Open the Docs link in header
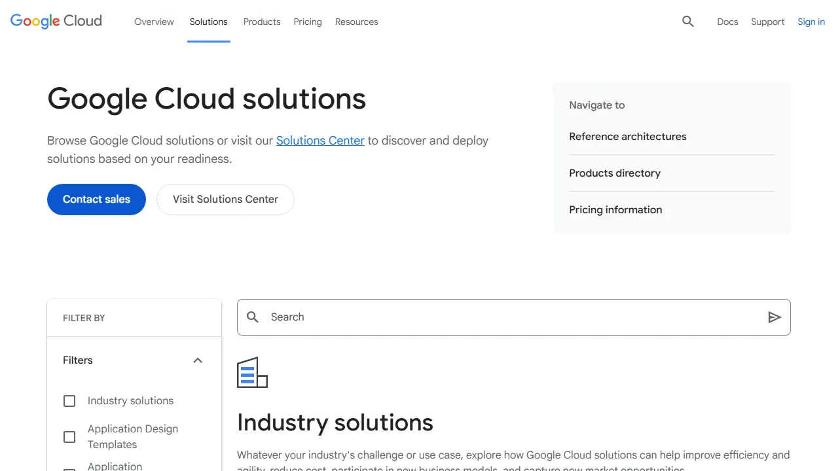The image size is (838, 471). pyautogui.click(x=727, y=22)
